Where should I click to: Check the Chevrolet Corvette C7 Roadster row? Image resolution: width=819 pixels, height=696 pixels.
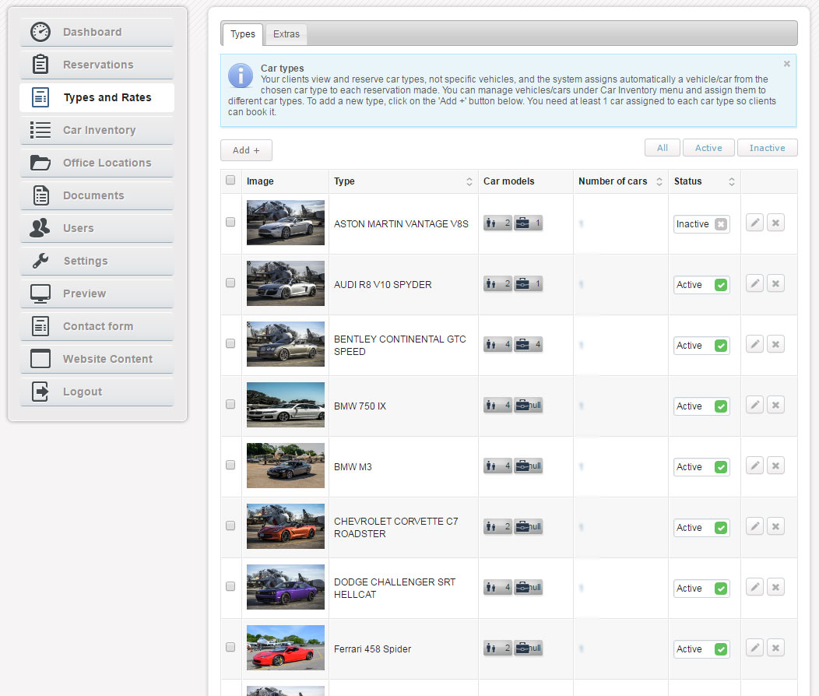coord(230,526)
